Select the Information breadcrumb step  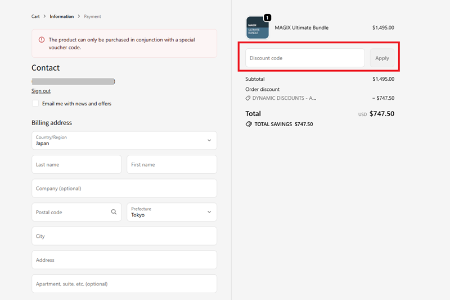(x=61, y=16)
